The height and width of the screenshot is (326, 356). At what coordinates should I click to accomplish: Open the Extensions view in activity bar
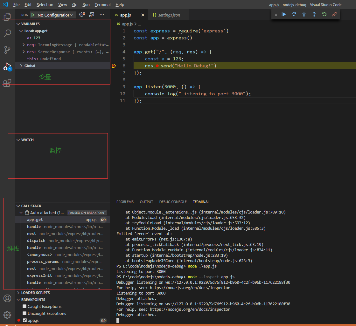[7, 83]
